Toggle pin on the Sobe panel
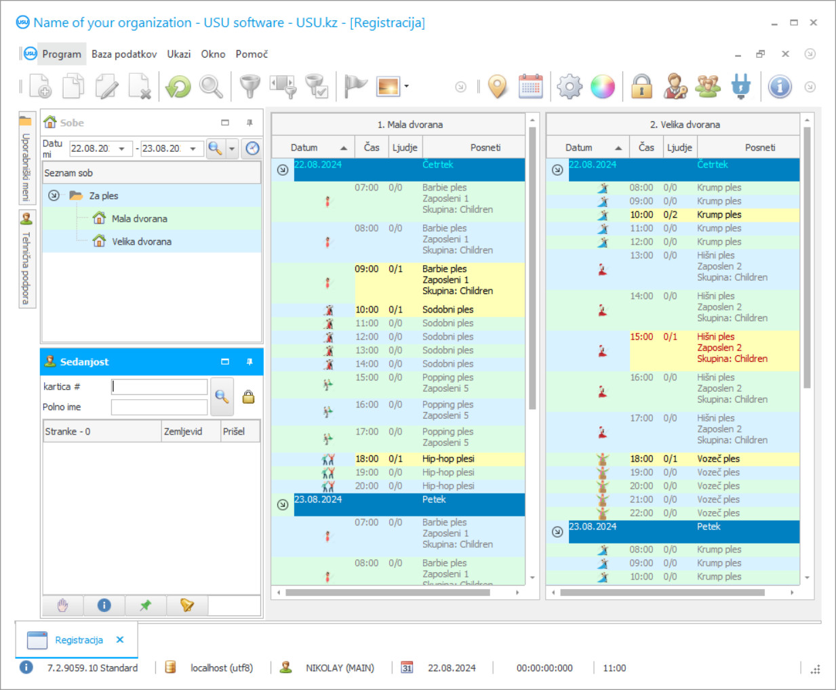Screen dimensions: 836x690 tap(250, 123)
